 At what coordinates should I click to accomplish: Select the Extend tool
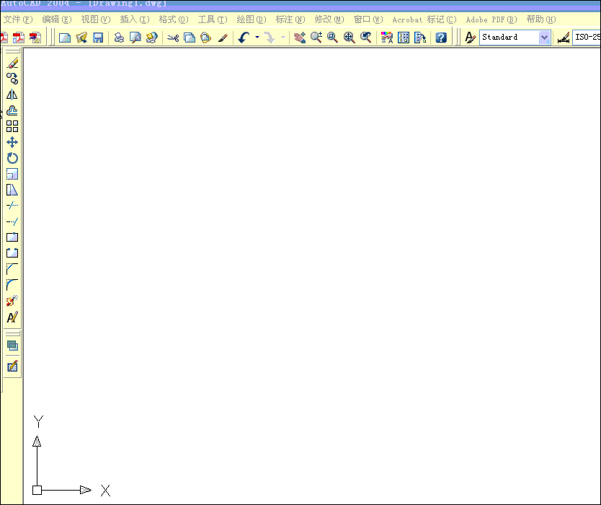(x=12, y=221)
